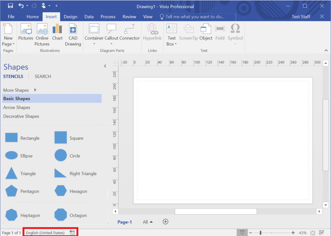Open the Symbol dropdown
This screenshot has height=236, width=331.
(235, 44)
